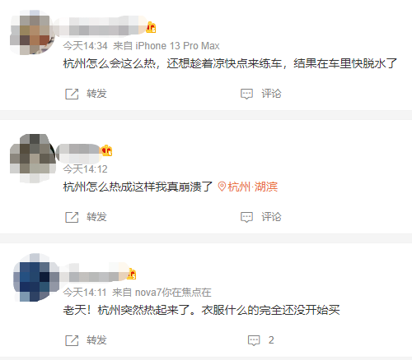Click repost icon on the 14:11 post
Image resolution: width=412 pixels, height=360 pixels.
pyautogui.click(x=72, y=340)
